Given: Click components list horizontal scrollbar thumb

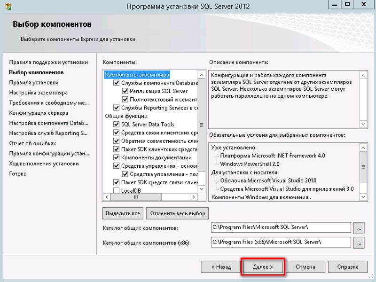Looking at the screenshot, I should [x=136, y=197].
